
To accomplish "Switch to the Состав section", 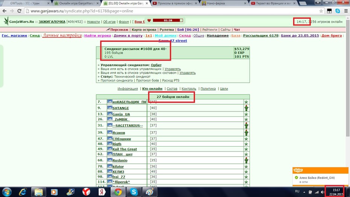I will [x=172, y=89].
